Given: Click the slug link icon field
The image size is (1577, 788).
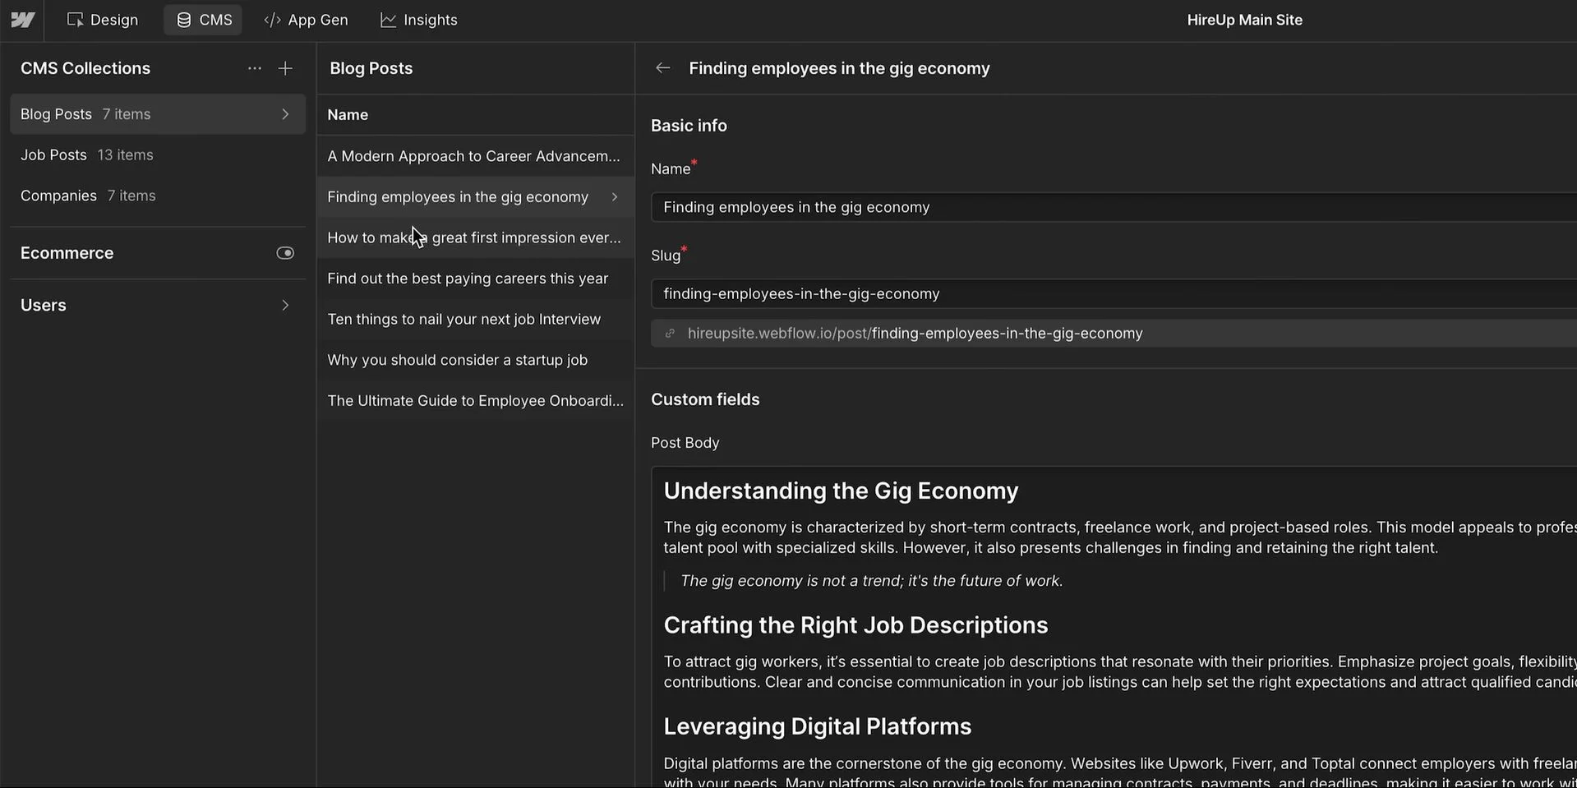Looking at the screenshot, I should tap(670, 333).
